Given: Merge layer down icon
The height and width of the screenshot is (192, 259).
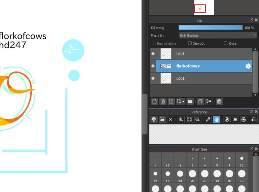Looking at the screenshot, I should (x=209, y=101).
